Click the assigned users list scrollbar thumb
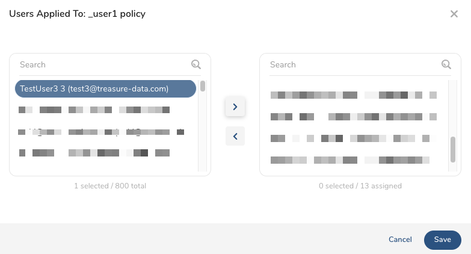The image size is (471, 254). [453, 149]
